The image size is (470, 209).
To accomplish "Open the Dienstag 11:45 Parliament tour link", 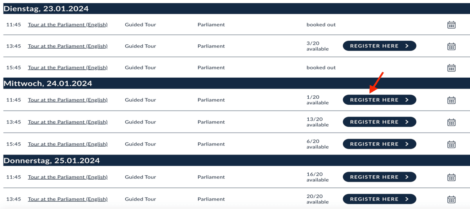I will click(68, 25).
